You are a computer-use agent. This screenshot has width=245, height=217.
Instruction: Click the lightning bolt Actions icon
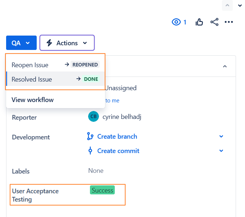coord(49,43)
